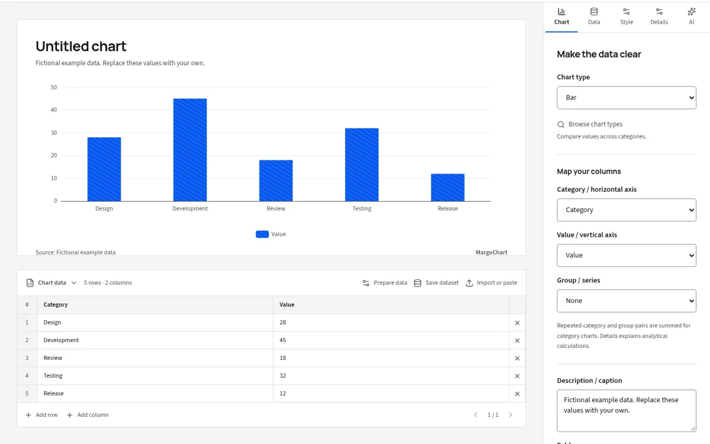Click the Development category cell

pyautogui.click(x=156, y=340)
